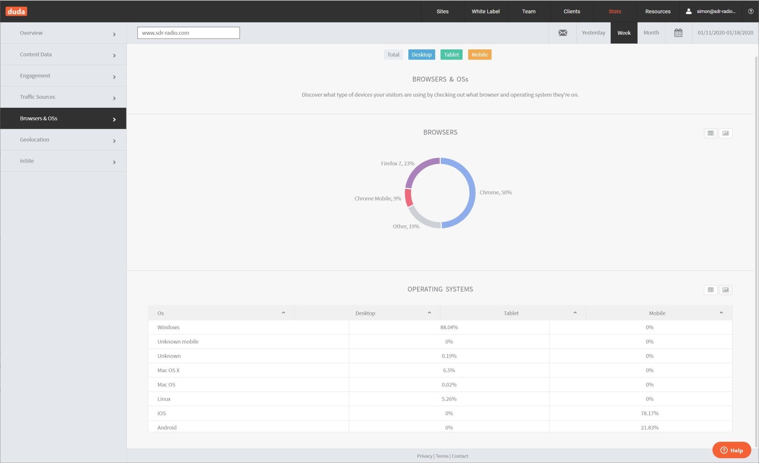Expand the Geolocation sidebar section
The width and height of the screenshot is (759, 463).
(x=63, y=140)
